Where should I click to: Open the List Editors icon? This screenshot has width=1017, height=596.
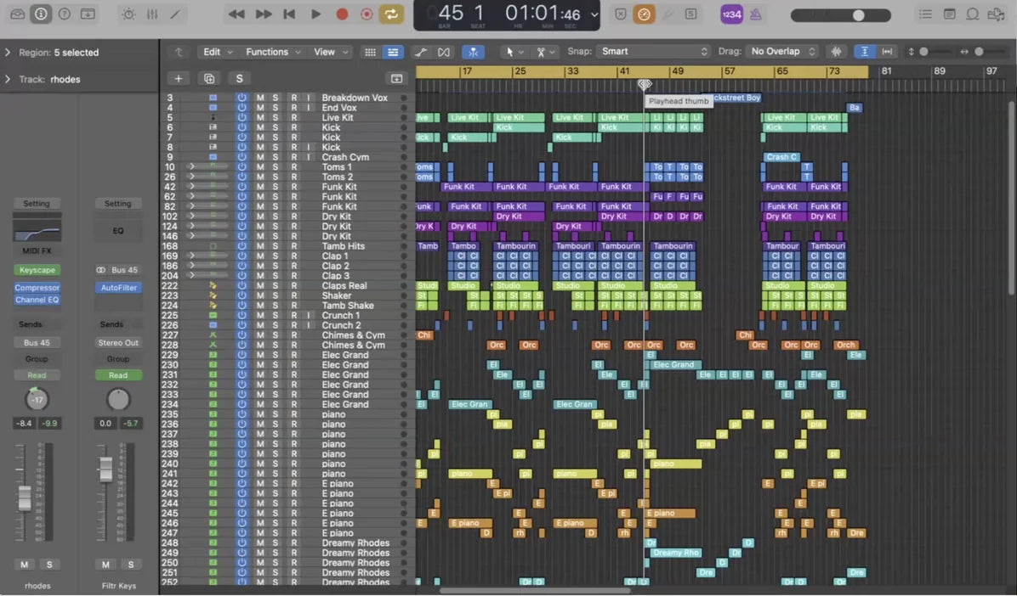coord(925,14)
